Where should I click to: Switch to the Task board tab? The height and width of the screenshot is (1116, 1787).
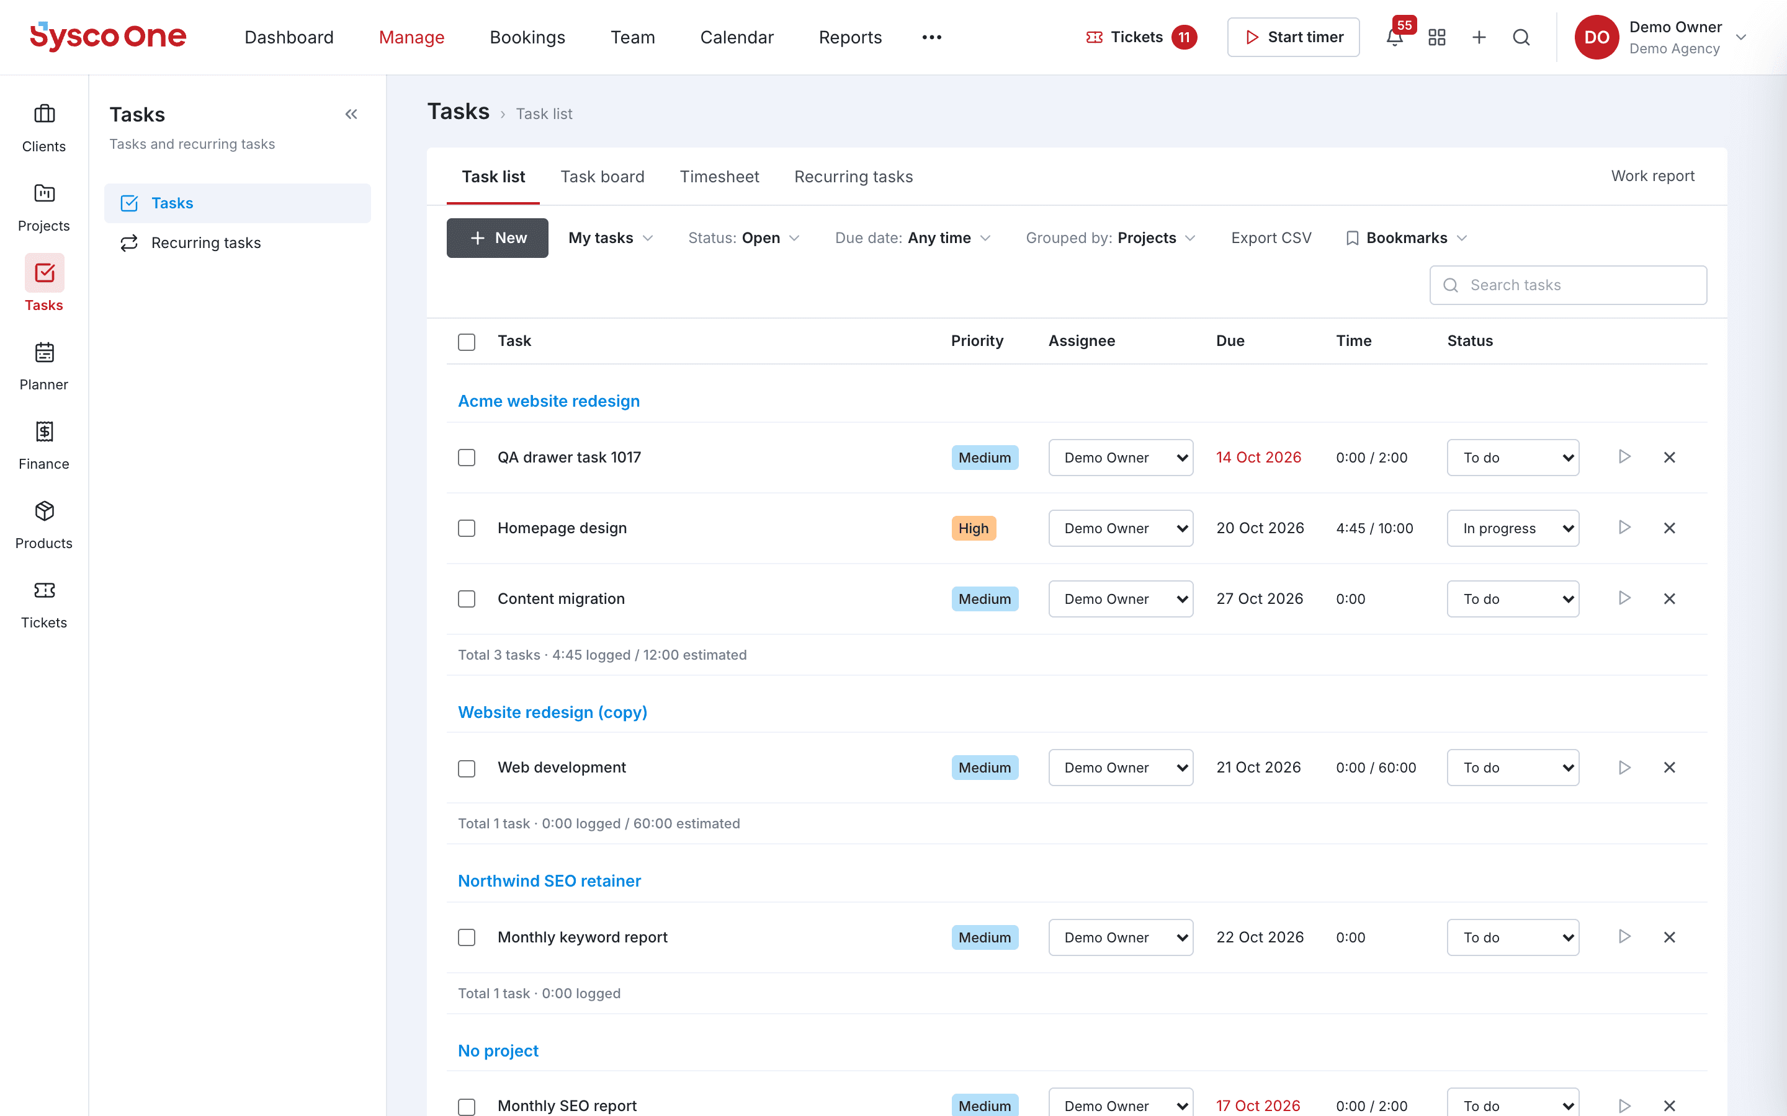tap(602, 177)
